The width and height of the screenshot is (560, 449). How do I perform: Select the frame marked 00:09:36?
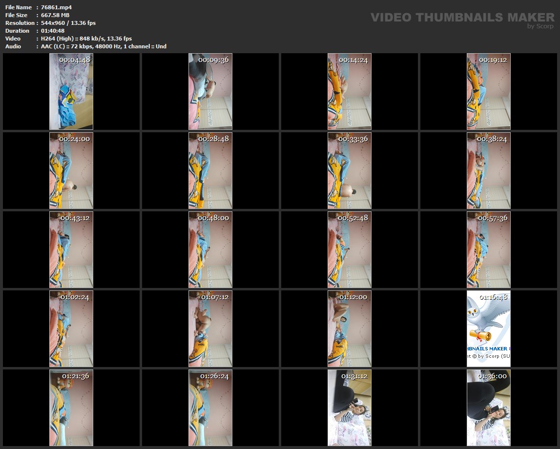pyautogui.click(x=210, y=92)
